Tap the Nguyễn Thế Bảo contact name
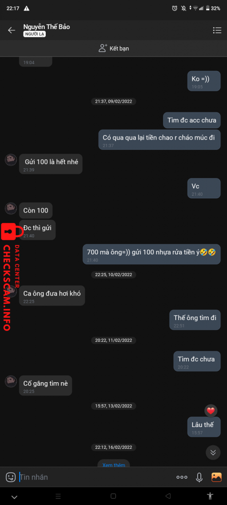Image resolution: width=227 pixels, height=505 pixels. [x=47, y=27]
